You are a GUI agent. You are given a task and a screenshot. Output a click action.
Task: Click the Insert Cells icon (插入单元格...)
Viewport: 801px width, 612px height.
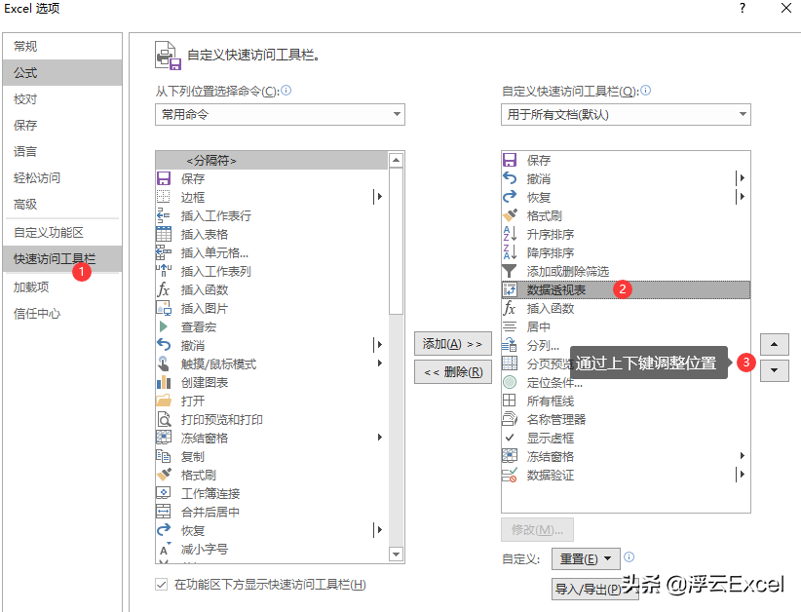click(x=164, y=252)
